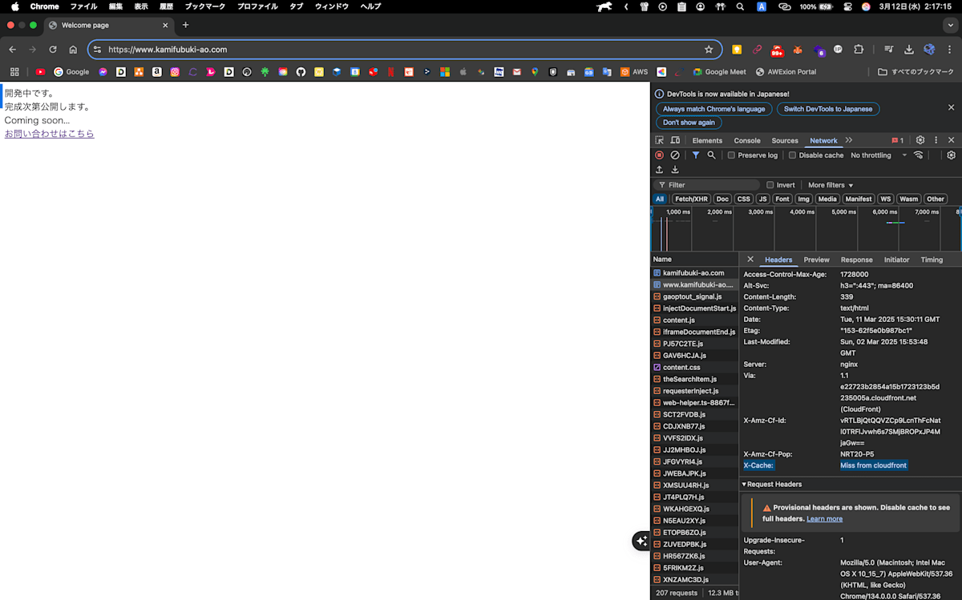This screenshot has width=962, height=600.
Task: View site information icon in address bar
Action: [98, 50]
